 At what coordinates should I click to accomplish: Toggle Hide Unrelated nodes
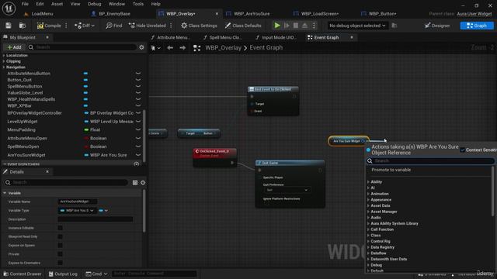pyautogui.click(x=147, y=26)
